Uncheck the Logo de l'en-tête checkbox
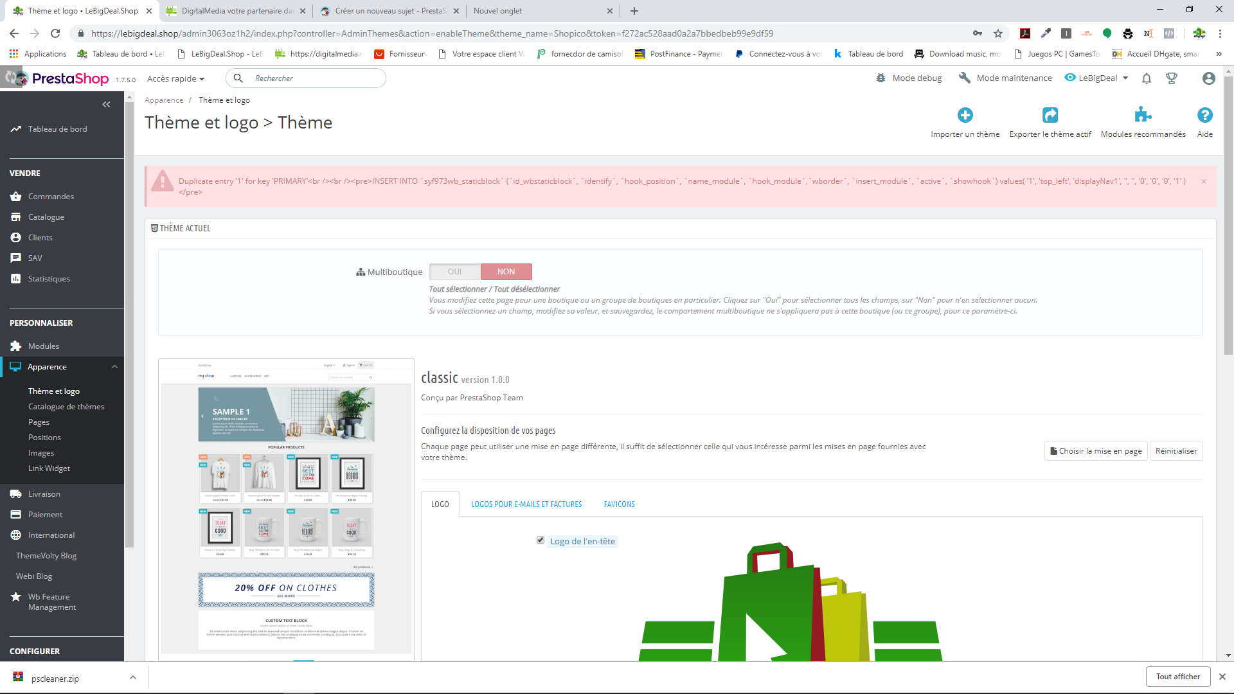Viewport: 1234px width, 694px height. coord(541,540)
